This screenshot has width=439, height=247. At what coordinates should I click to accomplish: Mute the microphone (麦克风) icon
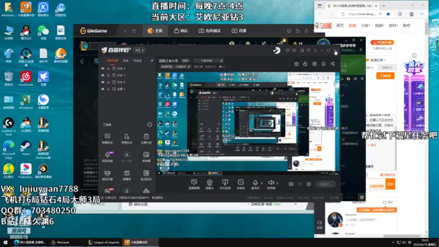[x=255, y=183]
